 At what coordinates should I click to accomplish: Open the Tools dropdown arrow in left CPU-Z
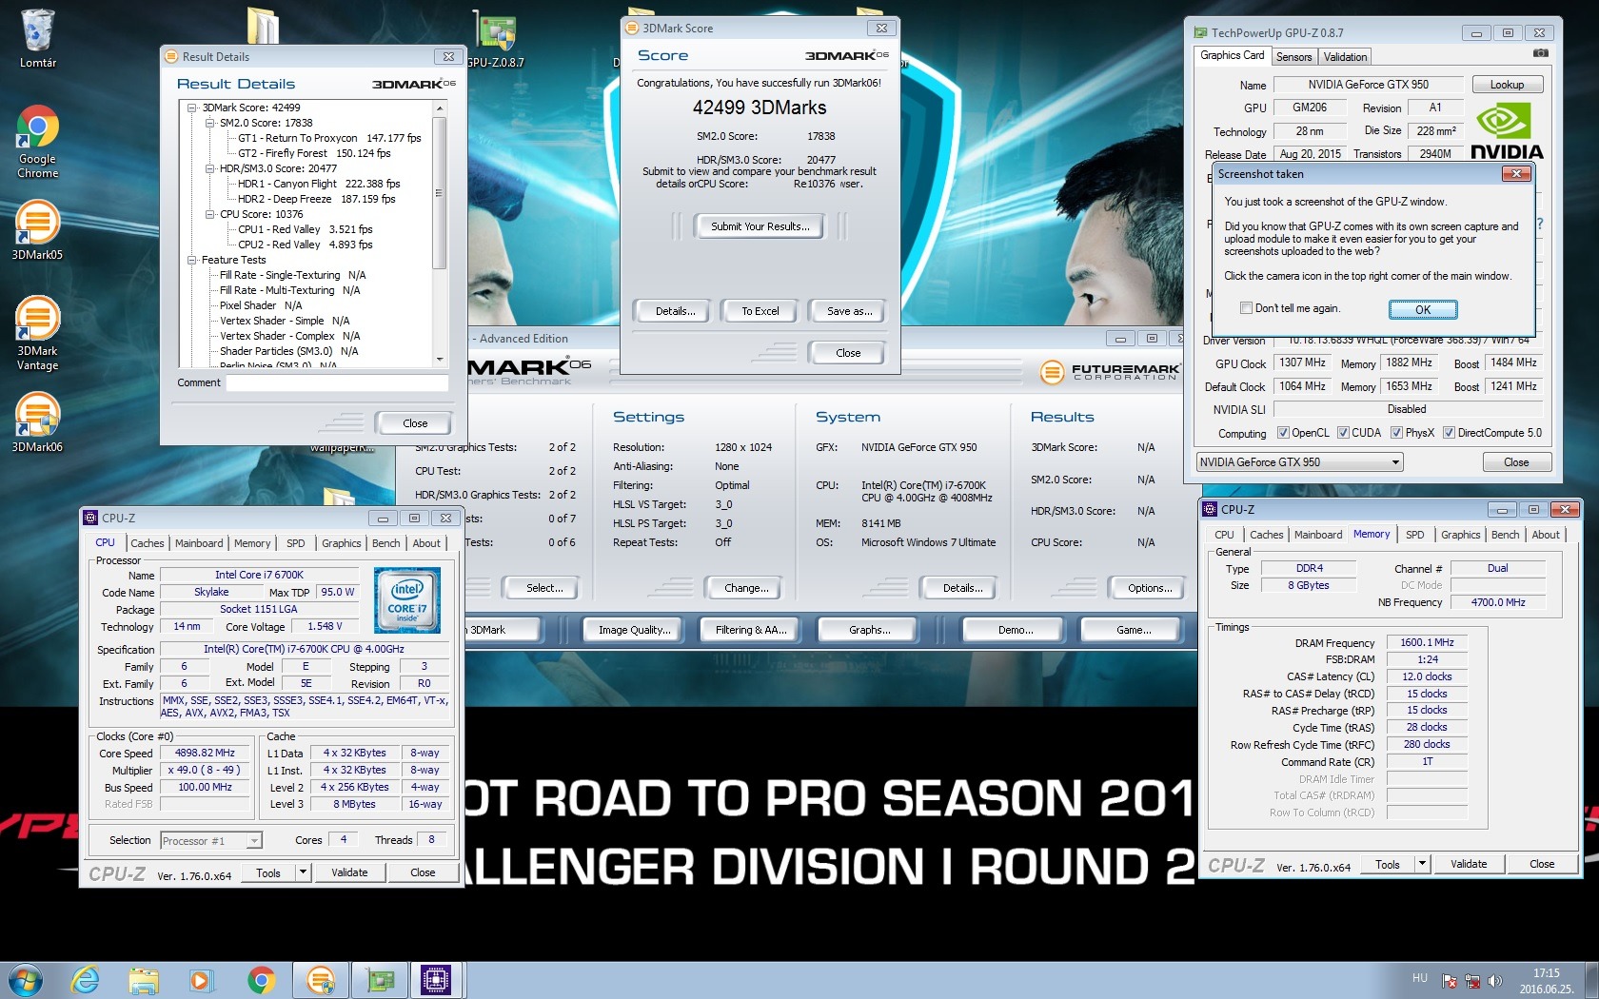pos(303,872)
